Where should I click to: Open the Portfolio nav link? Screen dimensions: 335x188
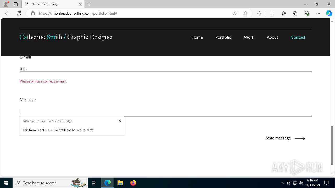coord(223,37)
